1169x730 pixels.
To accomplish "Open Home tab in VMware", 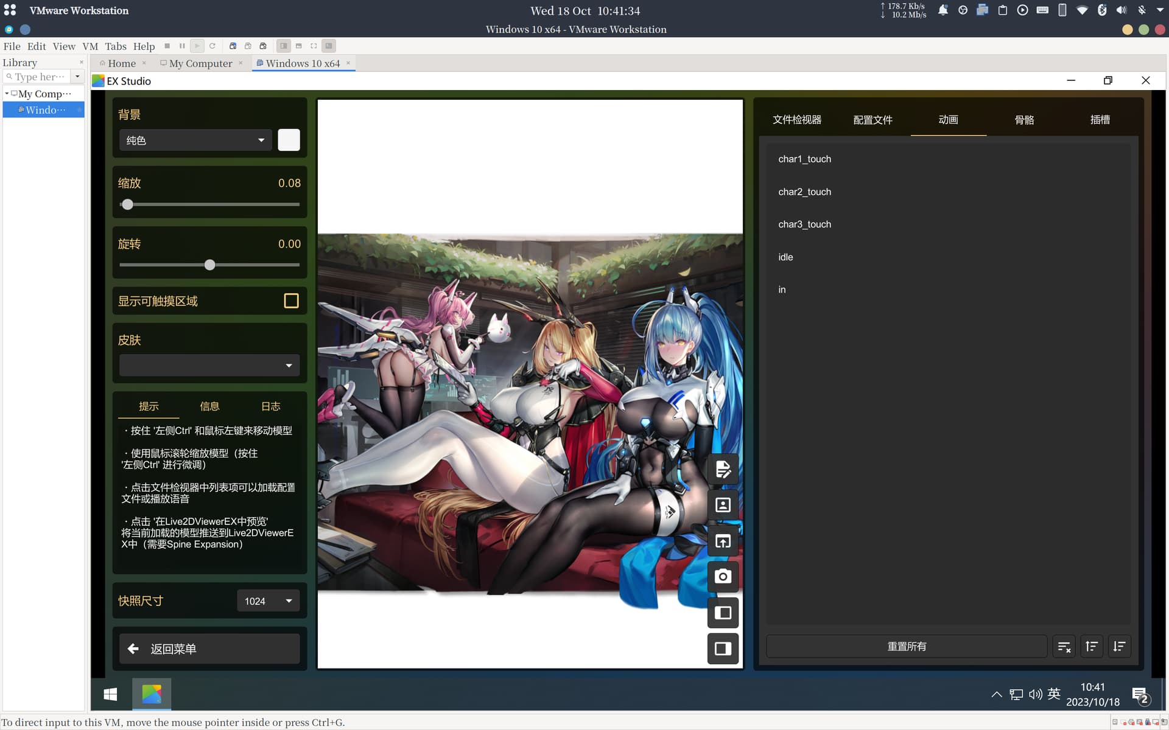I will (x=121, y=63).
